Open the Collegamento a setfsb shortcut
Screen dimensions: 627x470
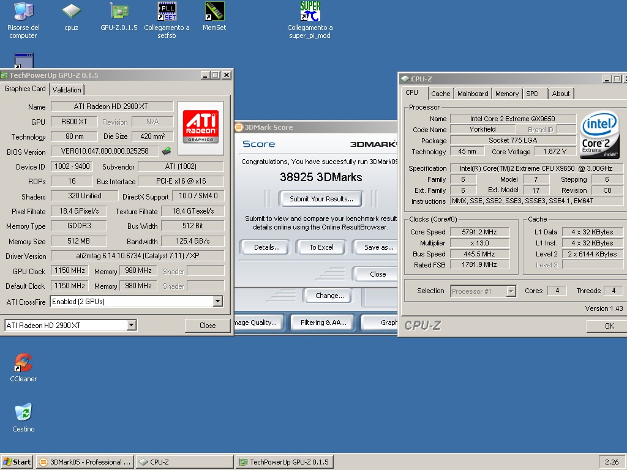[167, 20]
